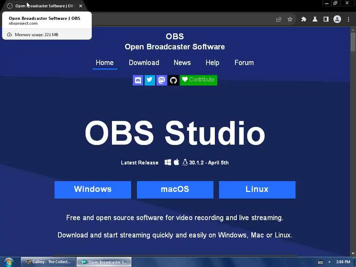The height and width of the screenshot is (267, 356).
Task: Click the page vertical scrollbar thumb
Action: coord(353,42)
